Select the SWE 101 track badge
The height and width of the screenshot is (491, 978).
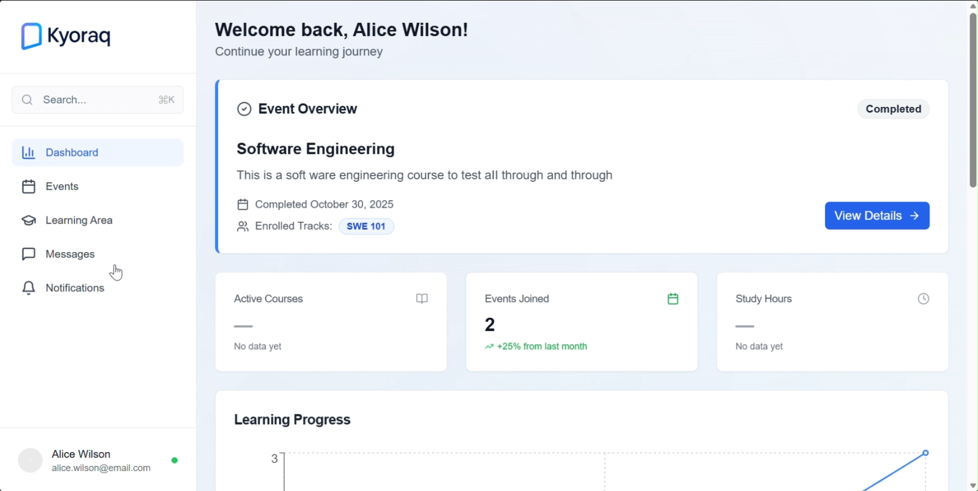(366, 226)
